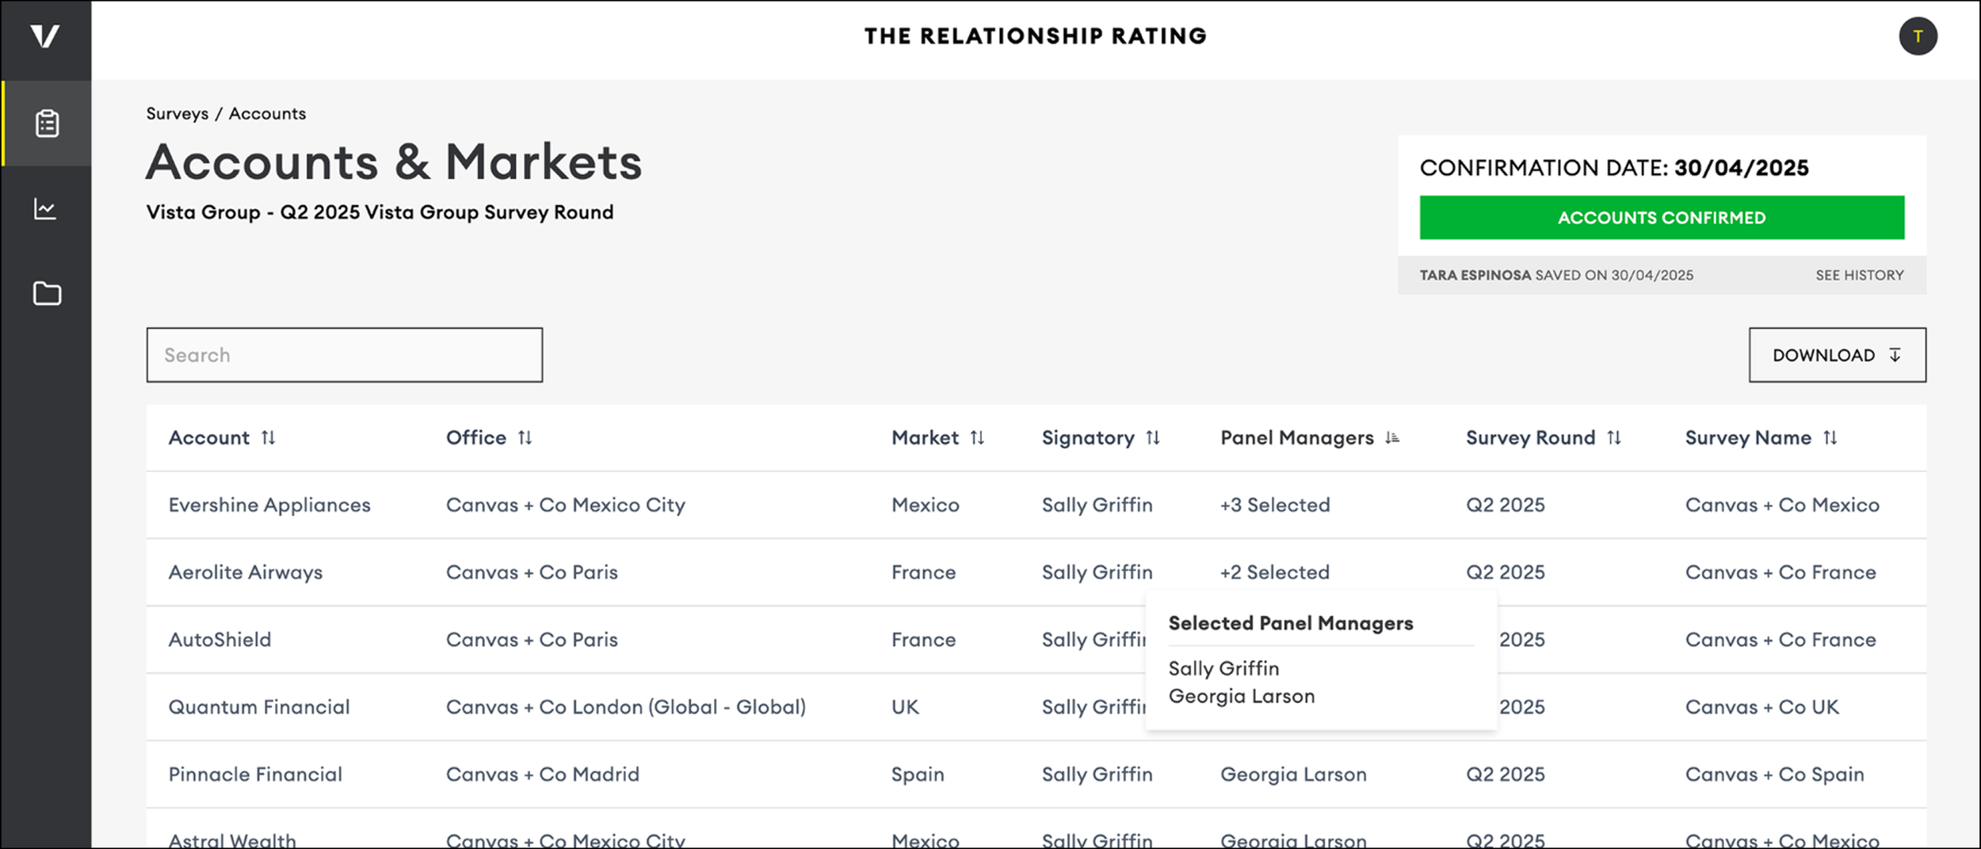Select the Pinnacle Financial account row

pyautogui.click(x=255, y=775)
